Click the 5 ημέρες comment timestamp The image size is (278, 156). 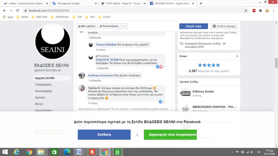coord(93,103)
